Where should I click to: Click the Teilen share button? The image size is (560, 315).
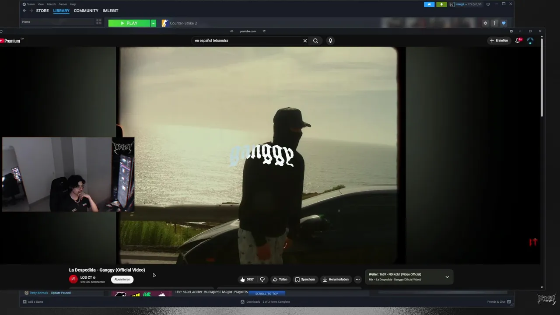(280, 279)
